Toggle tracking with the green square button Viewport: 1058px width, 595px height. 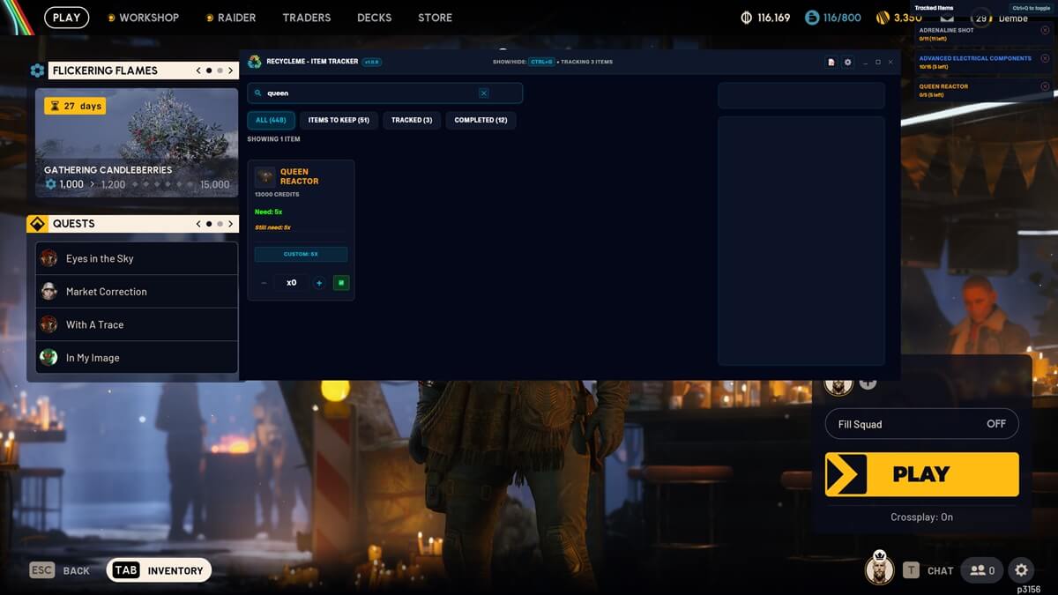pos(341,283)
